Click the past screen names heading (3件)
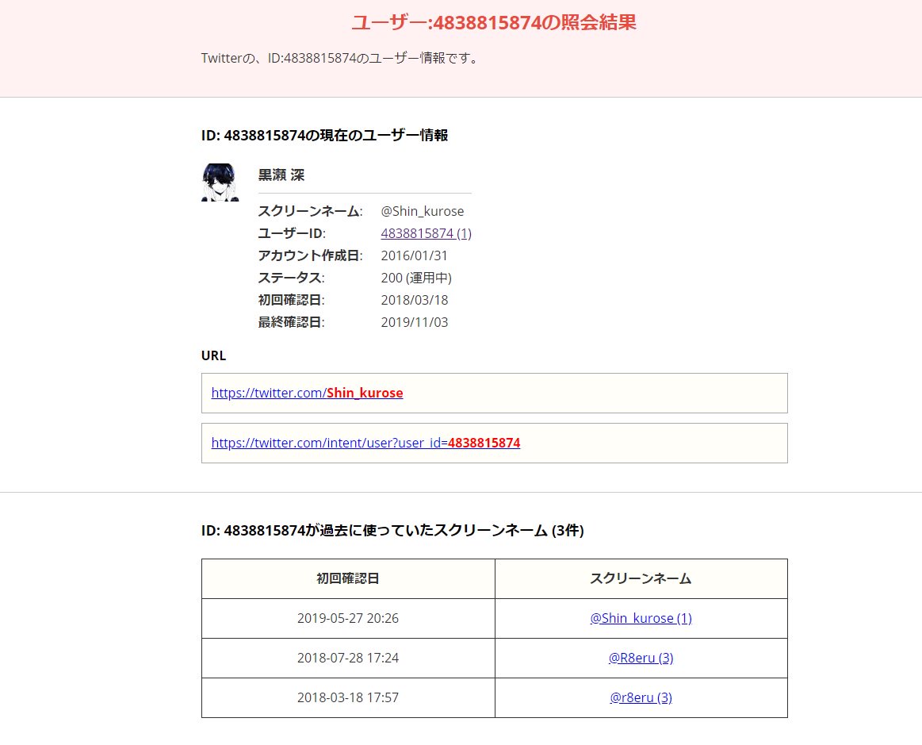922x745 pixels. pos(392,530)
